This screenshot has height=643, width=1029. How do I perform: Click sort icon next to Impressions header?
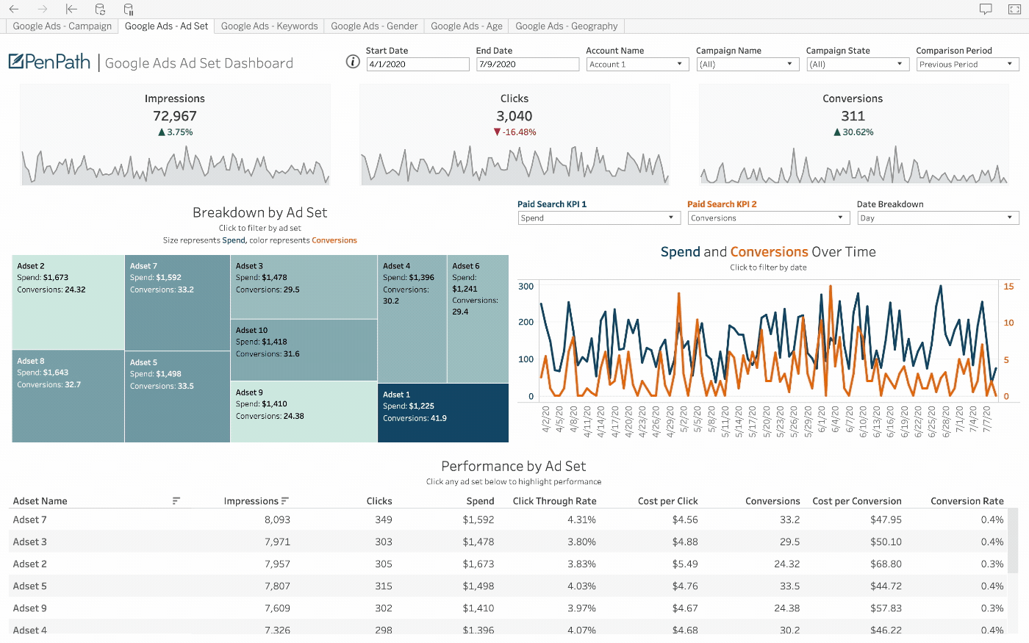(x=285, y=500)
